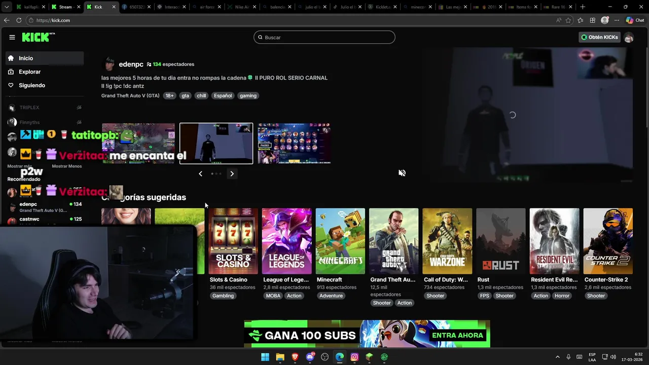
Task: Expand the browser tab search dropdown
Action: pos(6,7)
